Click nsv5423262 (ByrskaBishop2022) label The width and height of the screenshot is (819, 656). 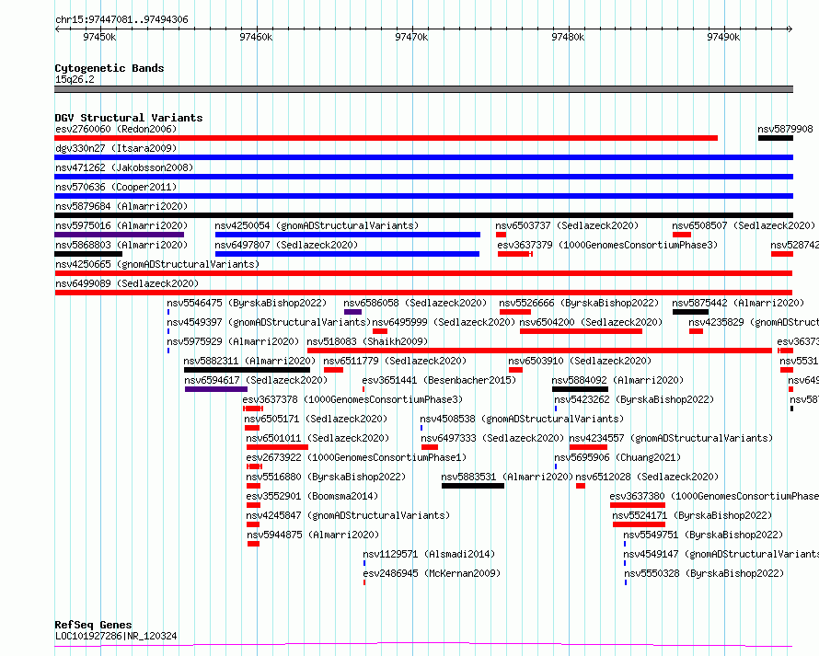point(634,399)
